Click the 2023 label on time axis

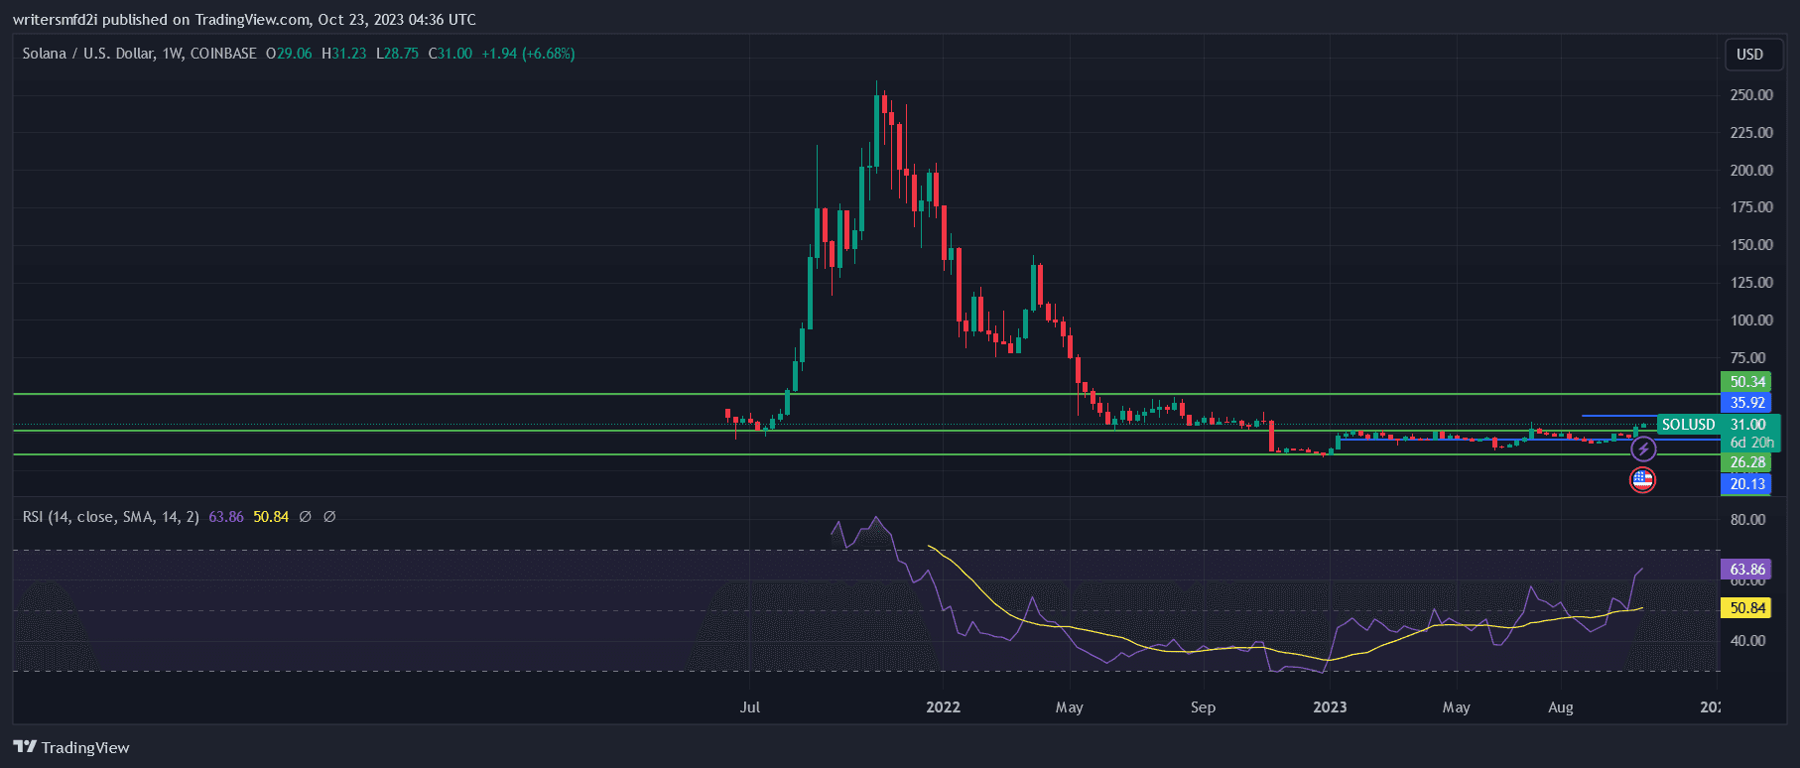pos(1330,707)
